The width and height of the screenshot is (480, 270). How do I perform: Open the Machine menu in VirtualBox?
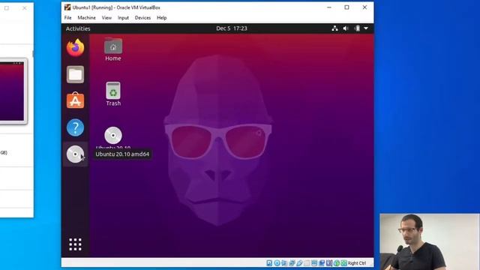click(87, 18)
